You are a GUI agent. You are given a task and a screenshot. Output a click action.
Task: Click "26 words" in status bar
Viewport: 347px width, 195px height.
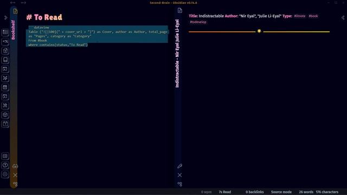click(x=306, y=192)
